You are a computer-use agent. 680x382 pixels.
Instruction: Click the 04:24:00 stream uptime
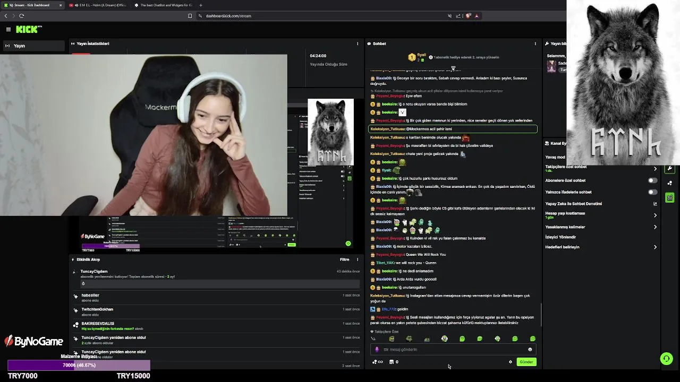pyautogui.click(x=318, y=56)
